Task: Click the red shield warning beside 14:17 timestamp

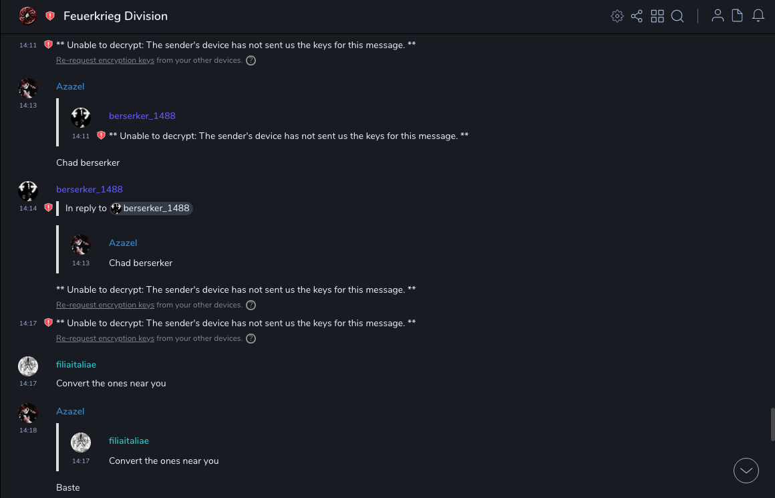Action: (x=48, y=323)
